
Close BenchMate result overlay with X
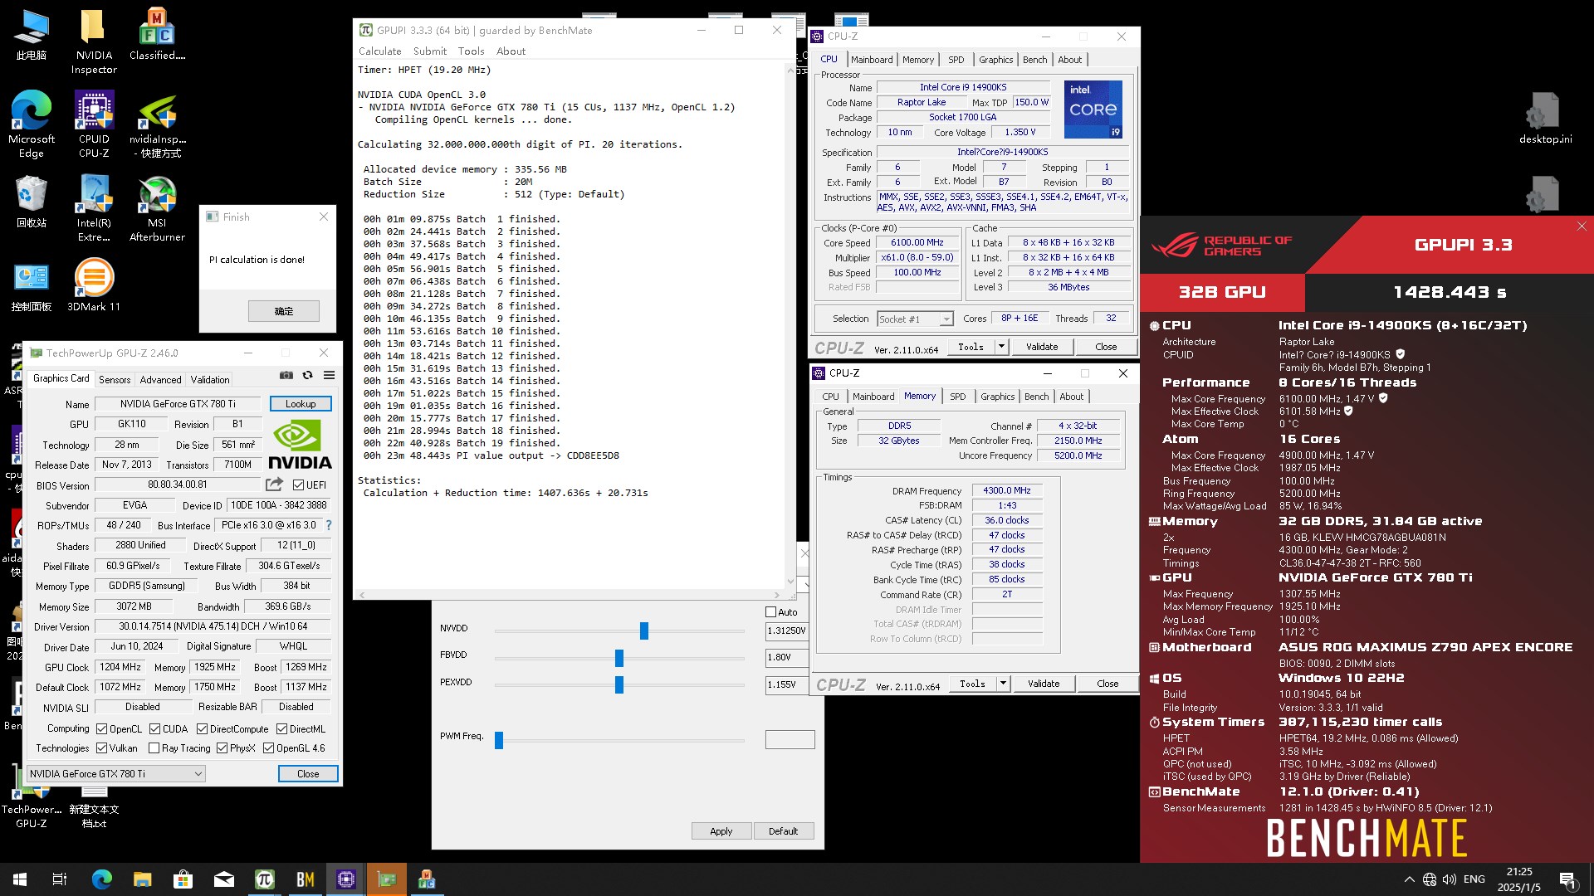(x=1582, y=226)
